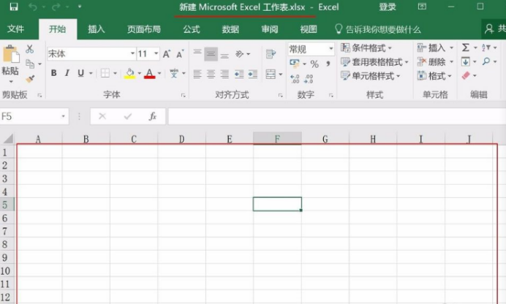Viewport: 506px width, 304px height.
Task: Open Find and Select magnifier
Action: point(486,61)
